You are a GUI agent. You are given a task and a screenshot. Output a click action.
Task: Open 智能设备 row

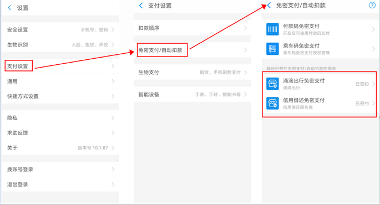click(x=192, y=94)
